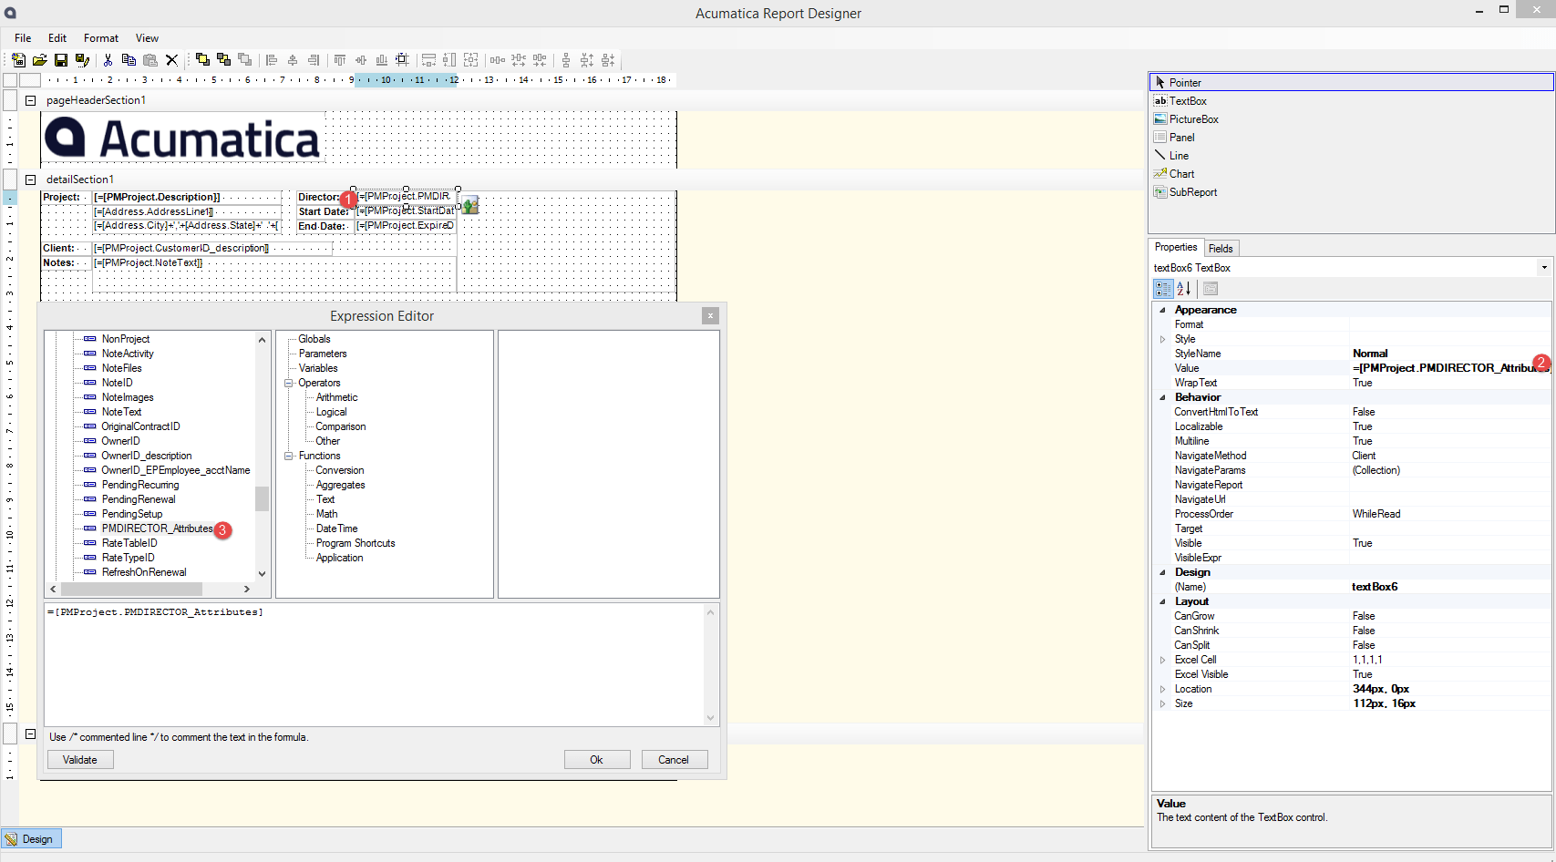Pick the Line tool in the toolbox

tap(1179, 156)
